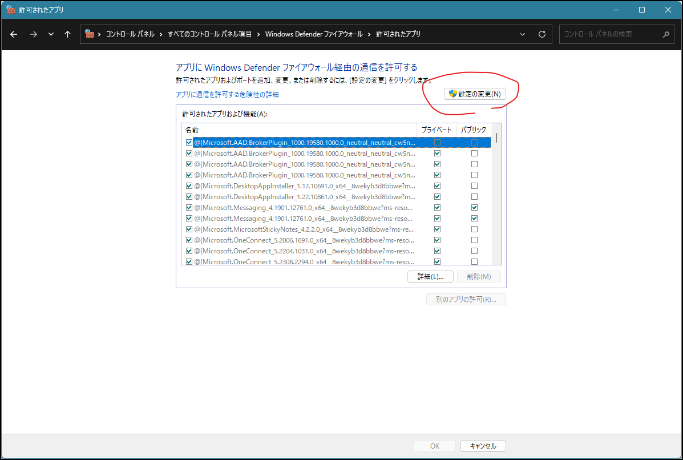
Task: Go up one level with the up arrow
Action: point(67,34)
